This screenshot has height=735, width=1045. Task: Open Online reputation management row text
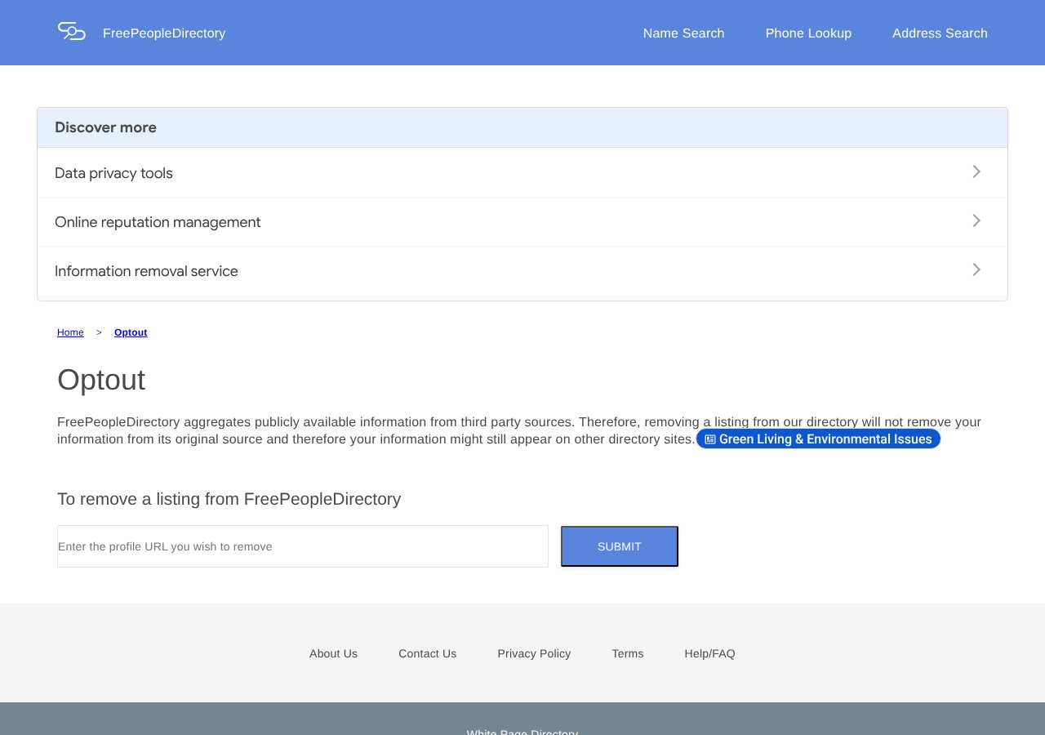pos(158,222)
